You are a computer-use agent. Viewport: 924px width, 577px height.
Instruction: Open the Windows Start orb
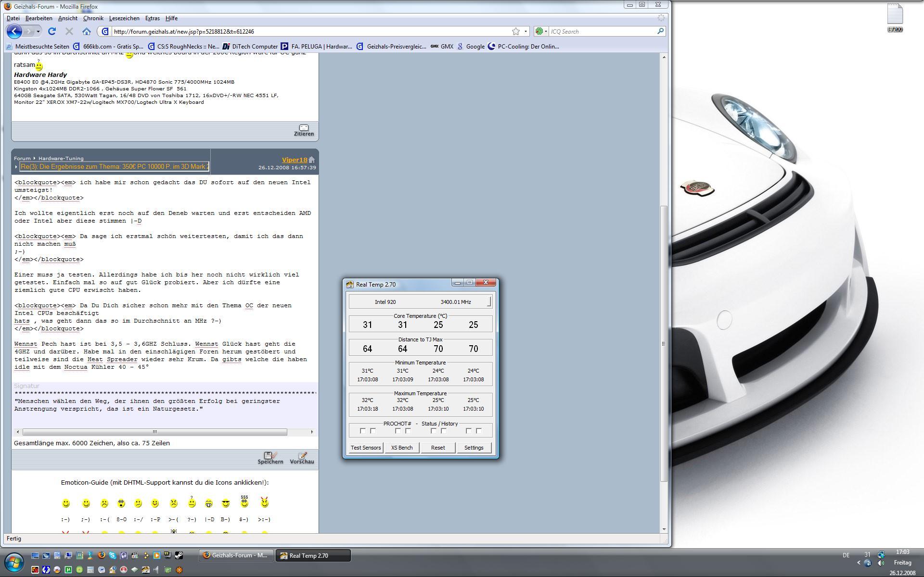point(14,563)
